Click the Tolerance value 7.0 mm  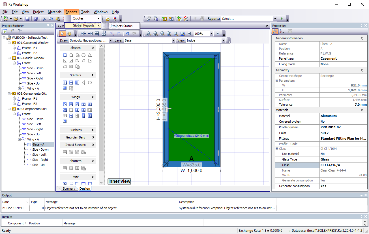343,105
